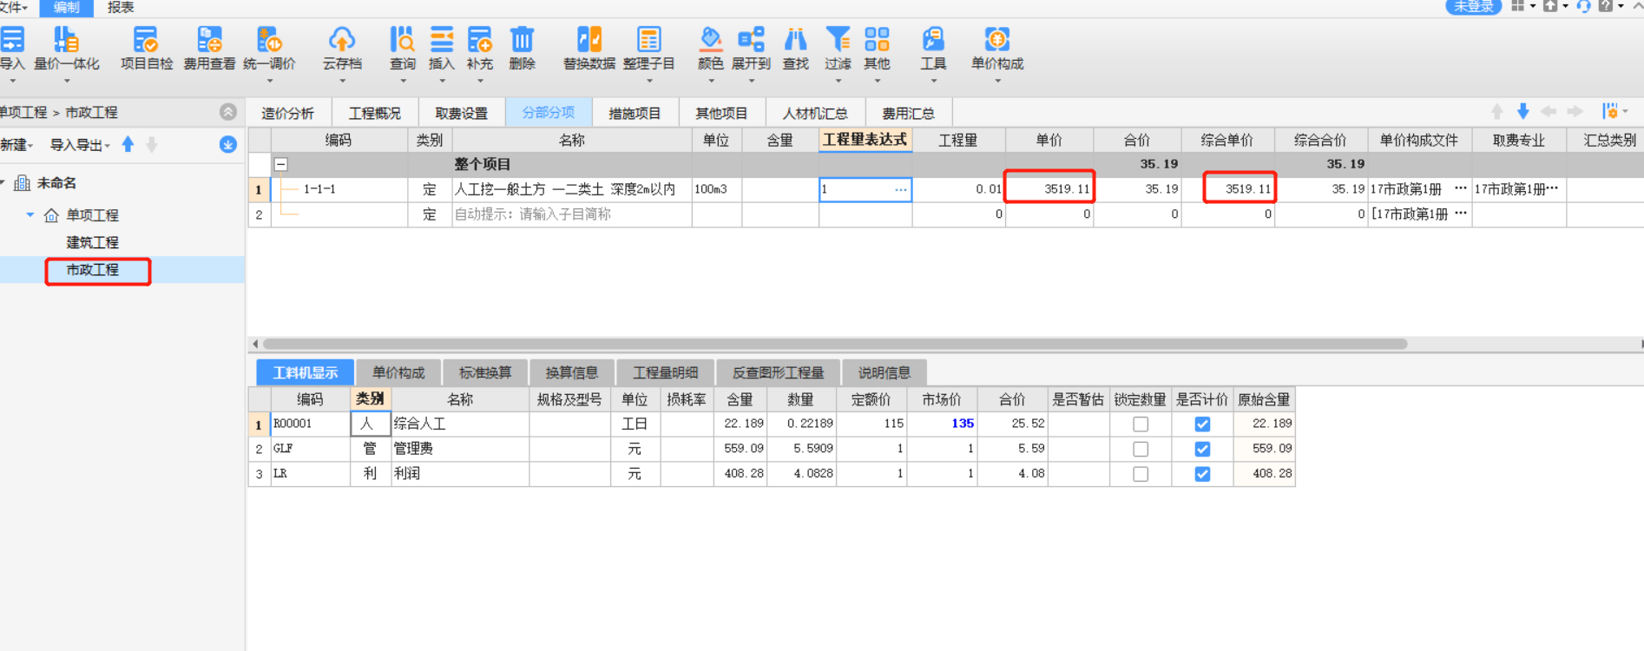Click 单价构成 toolbar icon

pos(997,40)
